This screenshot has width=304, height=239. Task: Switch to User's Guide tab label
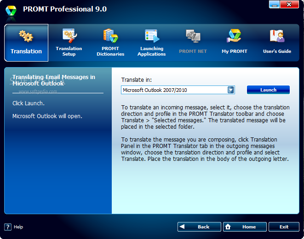[277, 51]
